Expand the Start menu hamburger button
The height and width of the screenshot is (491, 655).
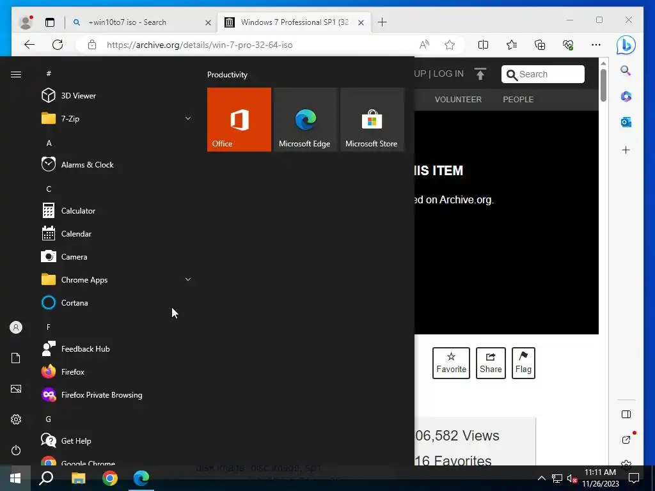(16, 74)
